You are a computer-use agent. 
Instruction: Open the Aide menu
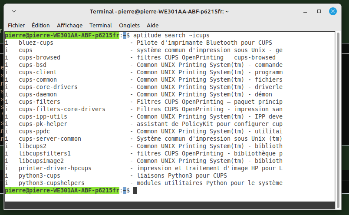pyautogui.click(x=152, y=25)
